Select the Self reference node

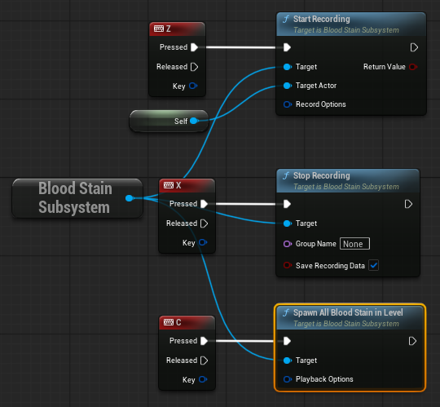click(169, 121)
